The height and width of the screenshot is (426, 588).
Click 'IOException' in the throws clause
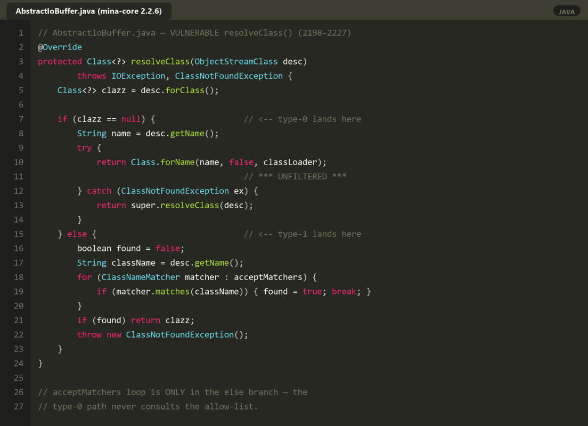pyautogui.click(x=138, y=76)
